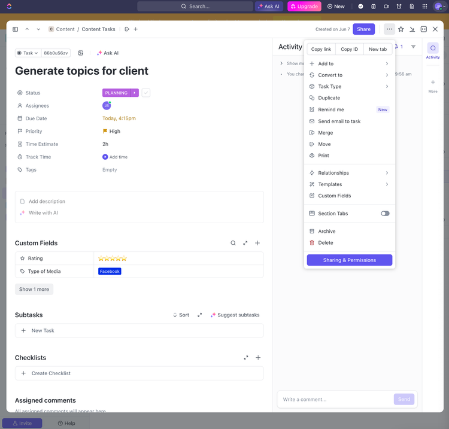The width and height of the screenshot is (449, 429).
Task: Click the Write a comment field
Action: click(335, 399)
